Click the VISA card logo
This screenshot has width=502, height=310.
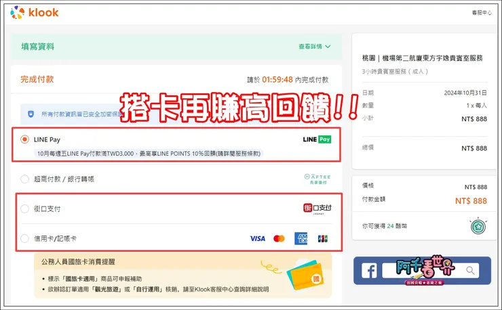coord(257,239)
